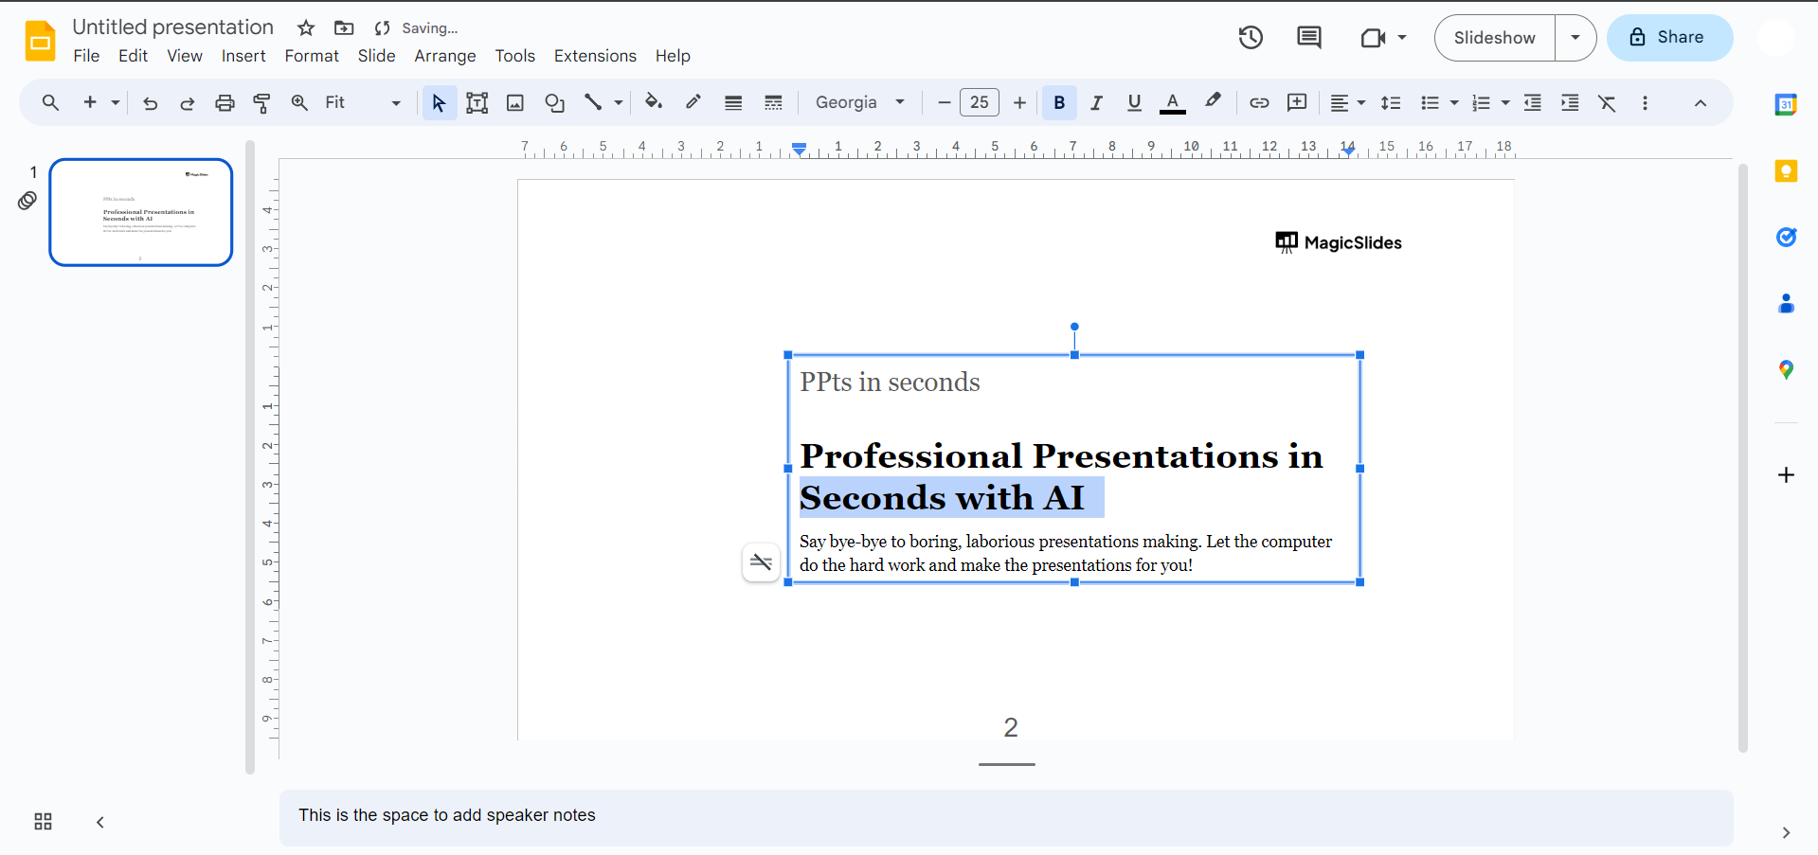This screenshot has height=855, width=1818.
Task: Select slide 1 thumbnail in filmstrip
Action: click(141, 212)
